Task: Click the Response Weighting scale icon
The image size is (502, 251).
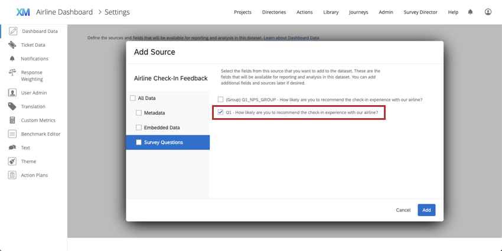Action: click(x=12, y=73)
